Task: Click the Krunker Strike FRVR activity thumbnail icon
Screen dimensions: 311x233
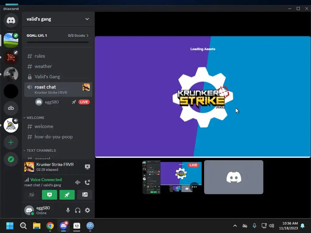Action: click(29, 167)
